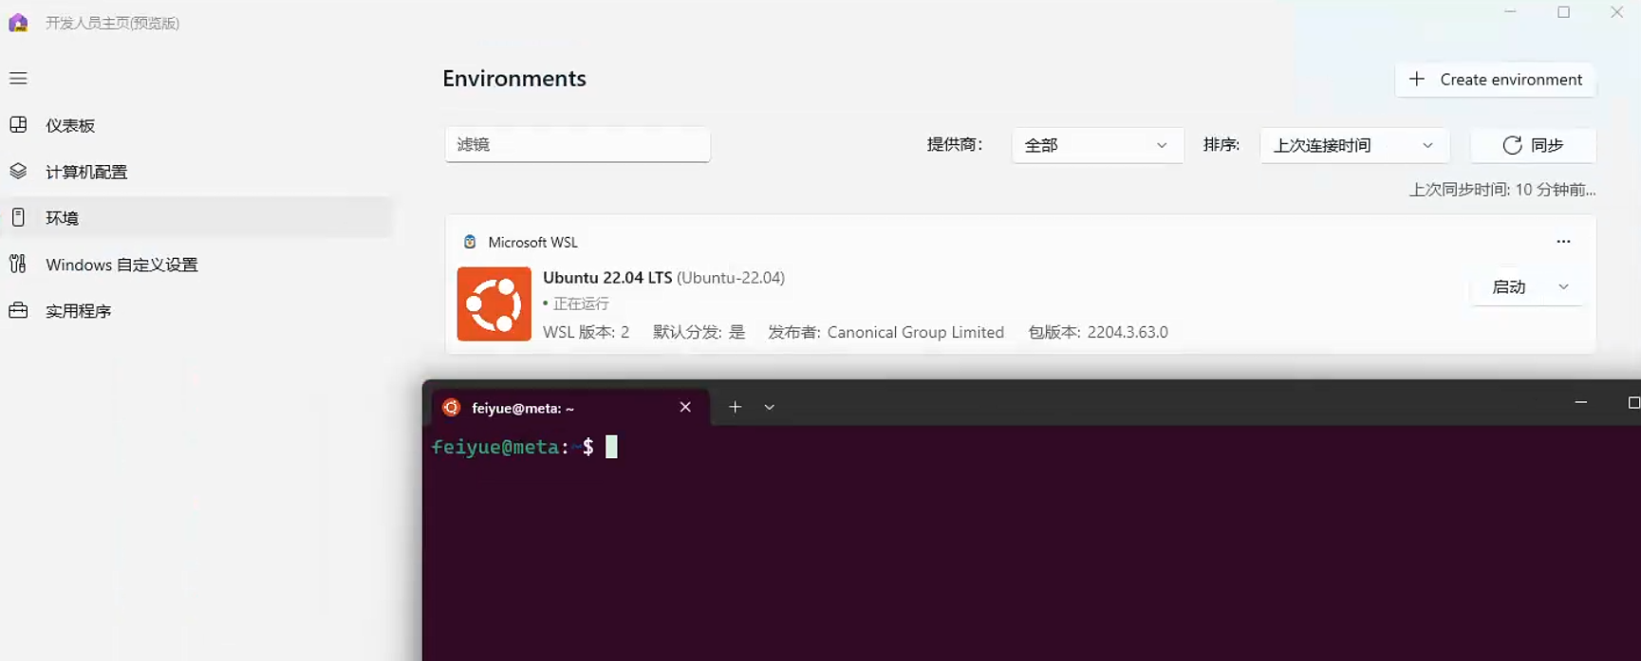Toggle the hamburger navigation menu
1641x661 pixels.
click(x=18, y=78)
